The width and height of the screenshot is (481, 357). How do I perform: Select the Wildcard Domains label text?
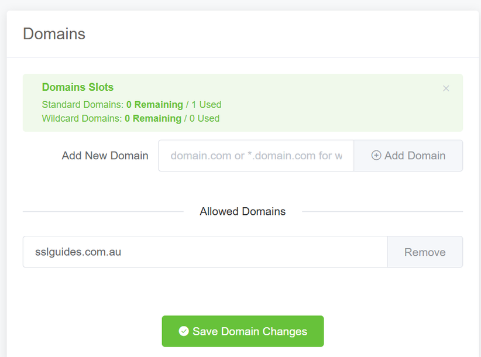coord(82,118)
